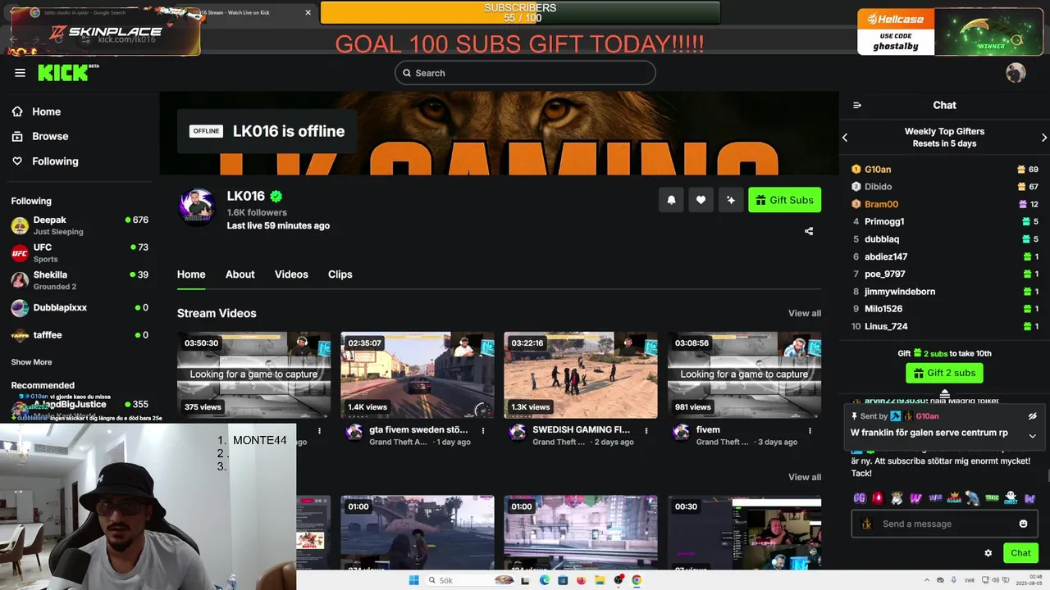
Task: Click the Gift 2 subs button
Action: tap(944, 373)
